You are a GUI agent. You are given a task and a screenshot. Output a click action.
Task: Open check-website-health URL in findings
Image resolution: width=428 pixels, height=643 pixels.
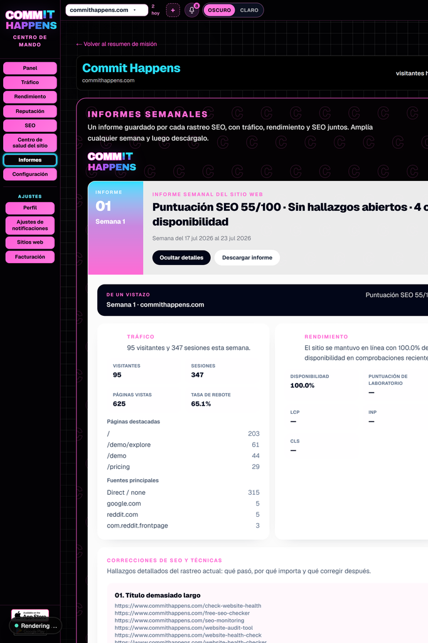tap(188, 606)
